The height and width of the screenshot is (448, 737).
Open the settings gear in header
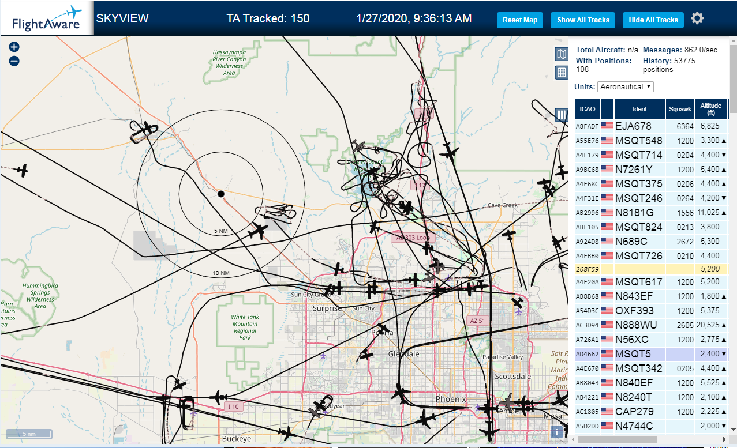697,18
